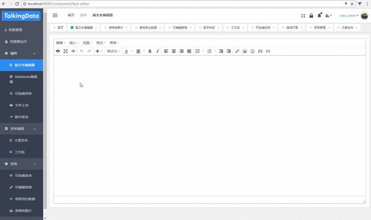
Task: Click inside the rich text editing area
Action: (x=210, y=126)
